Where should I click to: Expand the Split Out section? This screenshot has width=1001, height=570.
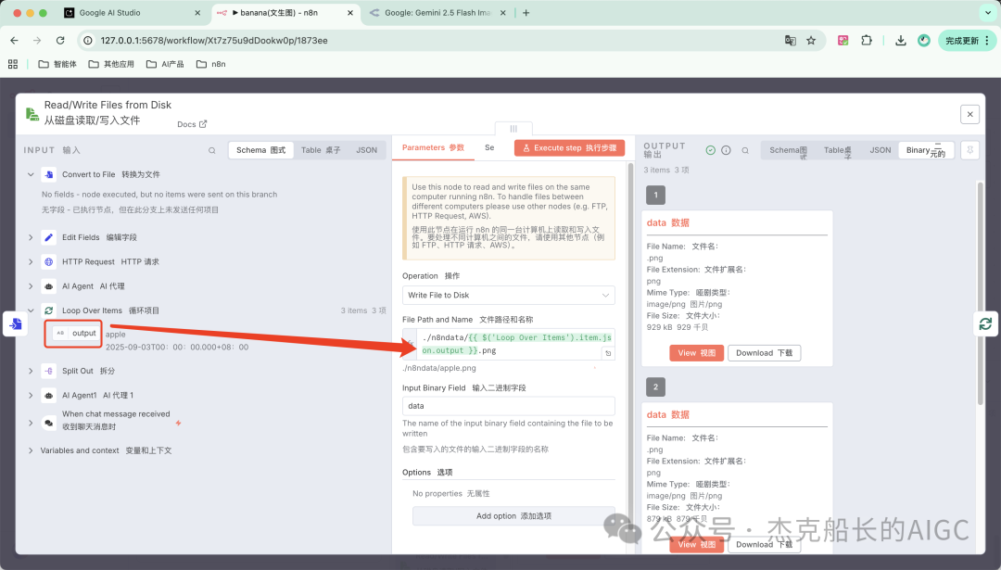[x=31, y=371]
